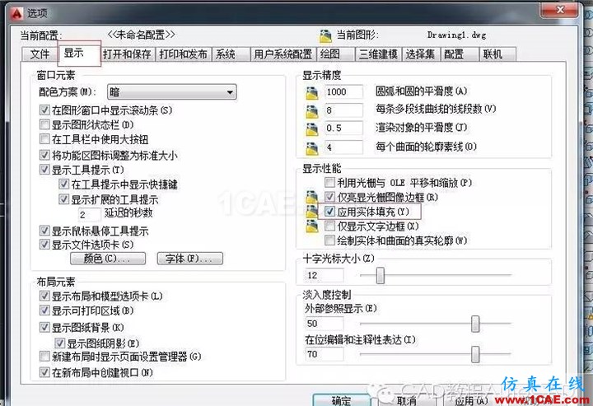Click drawing icon beside 渲染对象的平滑度
Screen dimensions: 593x406
click(312, 129)
